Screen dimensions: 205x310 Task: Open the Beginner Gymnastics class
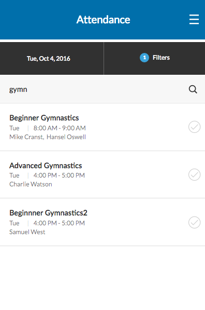[x=102, y=127]
